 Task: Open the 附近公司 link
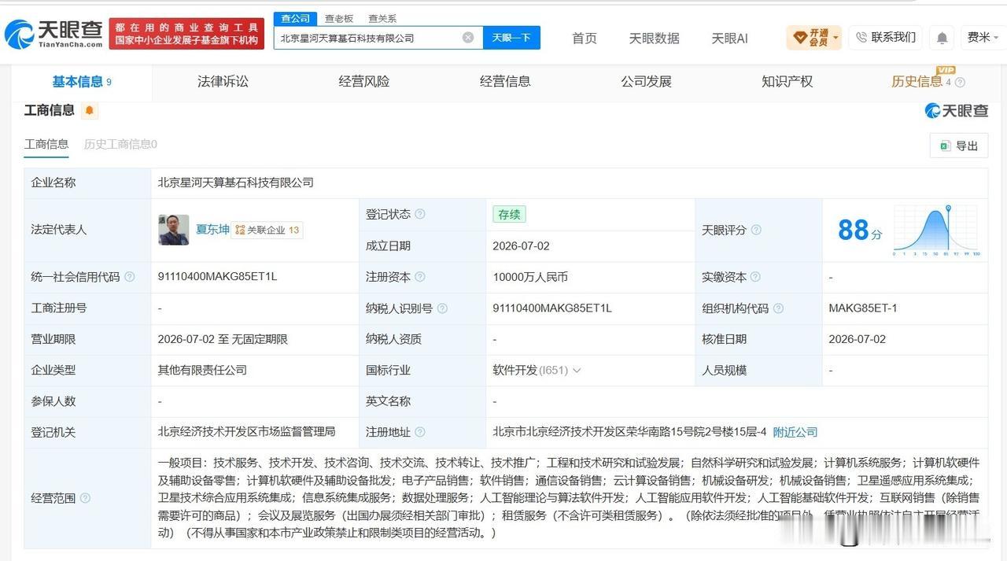[x=795, y=432]
